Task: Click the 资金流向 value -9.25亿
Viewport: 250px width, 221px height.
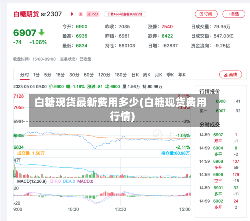Action: [222, 46]
